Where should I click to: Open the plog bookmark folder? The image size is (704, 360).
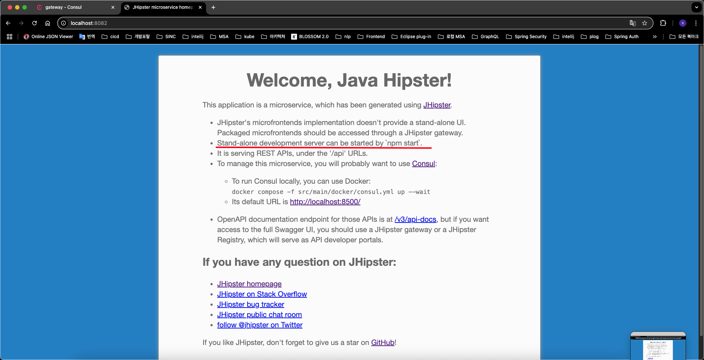point(590,37)
